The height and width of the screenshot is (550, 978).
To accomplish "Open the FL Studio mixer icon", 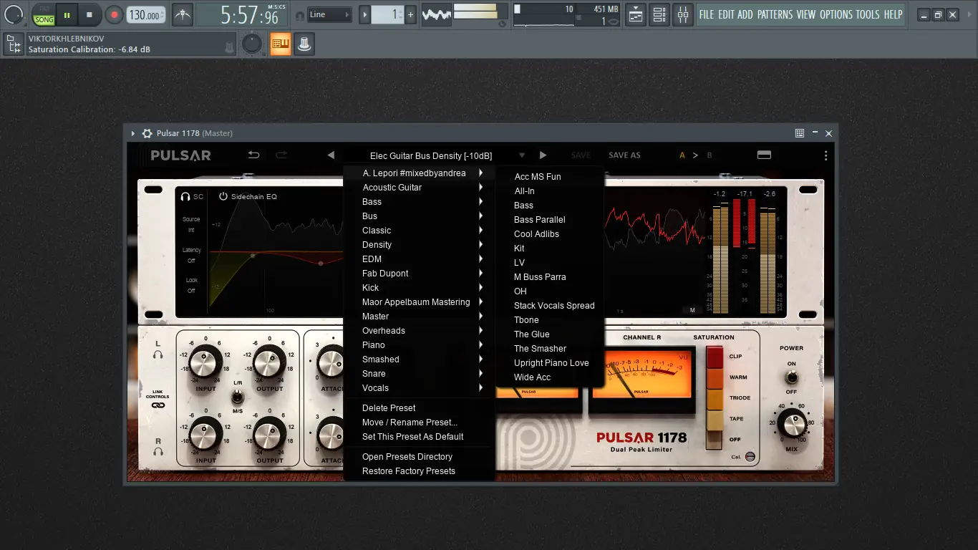I will pyautogui.click(x=683, y=14).
